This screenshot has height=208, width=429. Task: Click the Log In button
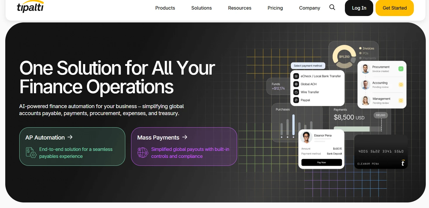(359, 8)
